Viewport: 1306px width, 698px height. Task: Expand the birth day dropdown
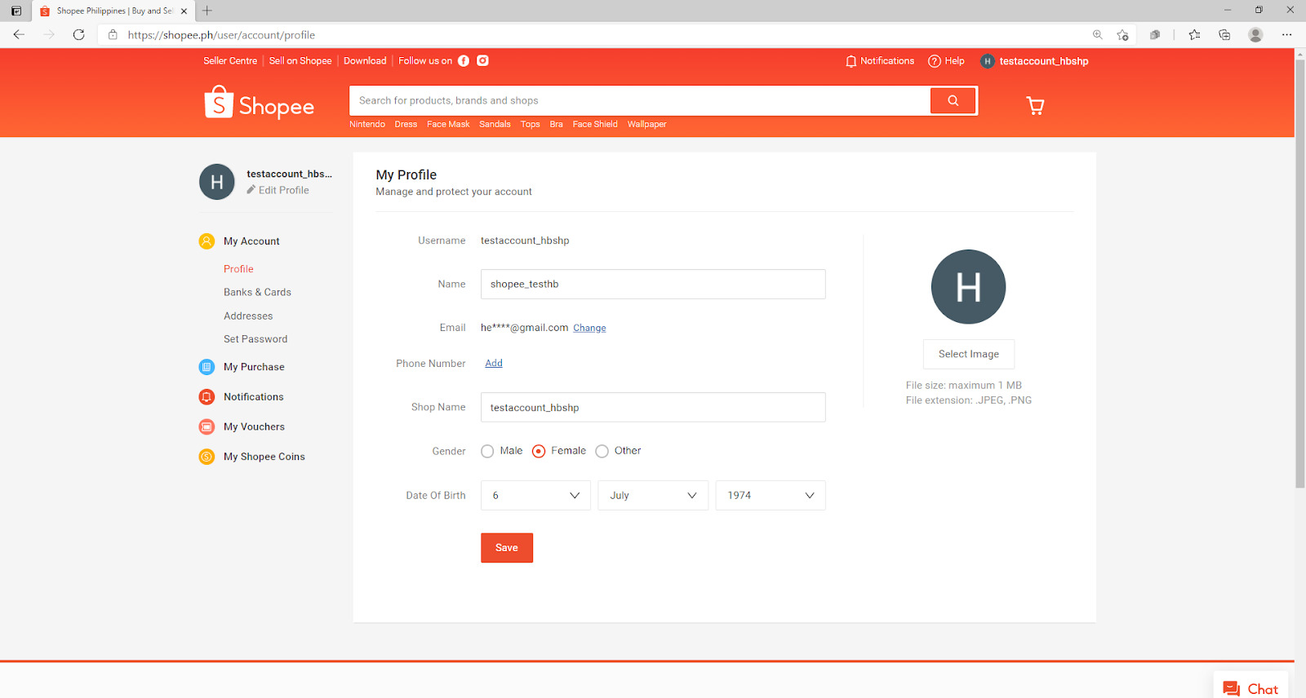pos(535,496)
